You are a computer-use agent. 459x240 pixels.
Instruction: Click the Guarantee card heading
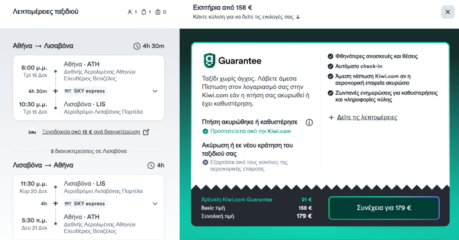pos(240,61)
